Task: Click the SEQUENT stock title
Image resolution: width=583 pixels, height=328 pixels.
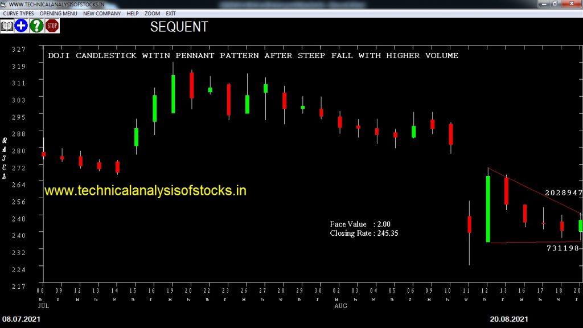Action: tap(179, 27)
